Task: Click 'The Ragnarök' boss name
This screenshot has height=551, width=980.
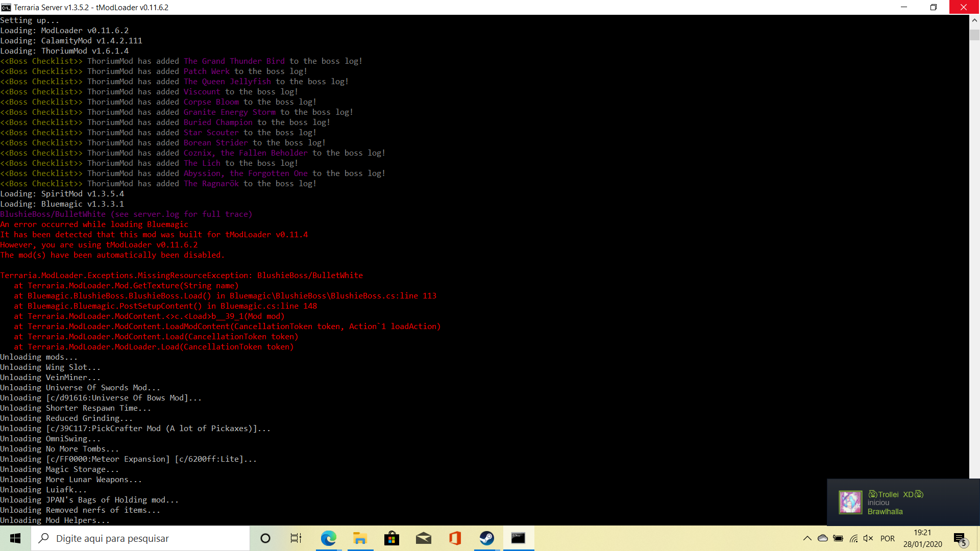Action: (211, 184)
